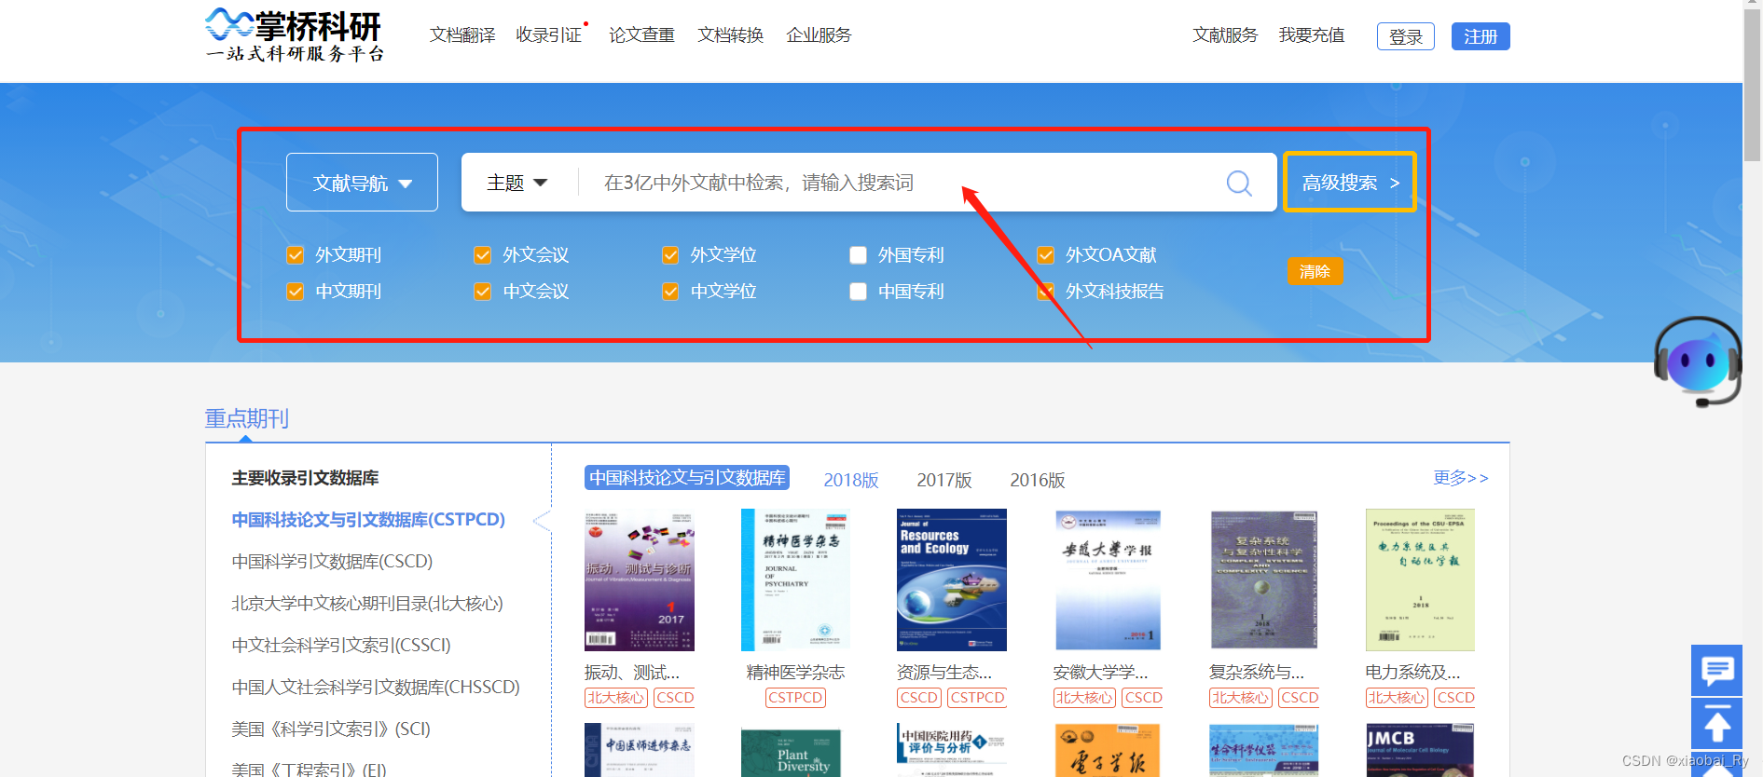Click the 清除 button
This screenshot has height=777, width=1763.
[x=1315, y=271]
